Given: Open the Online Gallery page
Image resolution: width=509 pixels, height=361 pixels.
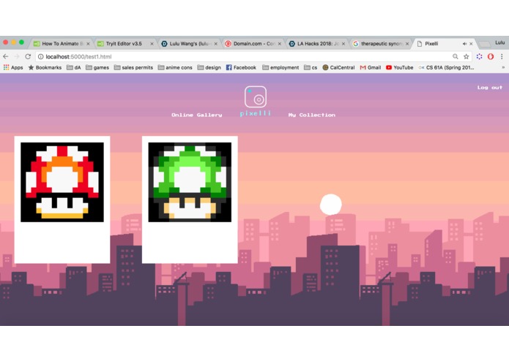Looking at the screenshot, I should (197, 115).
